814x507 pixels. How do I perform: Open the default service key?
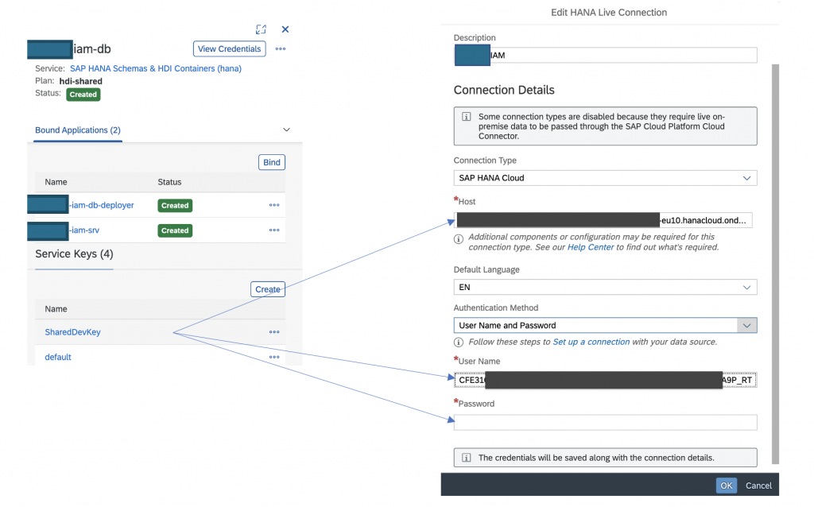[57, 357]
